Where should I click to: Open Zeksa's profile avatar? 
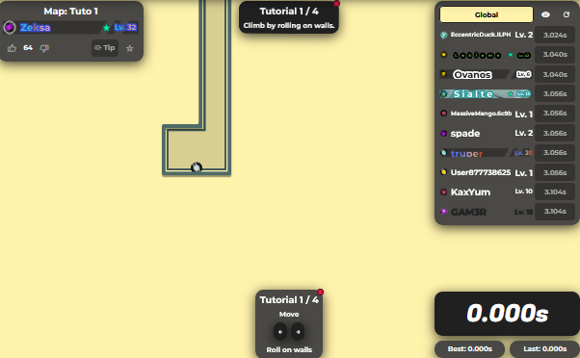click(x=10, y=27)
